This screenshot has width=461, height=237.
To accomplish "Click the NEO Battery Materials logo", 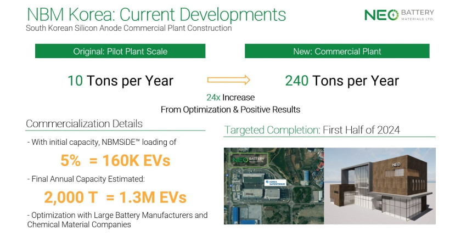I will tap(399, 15).
